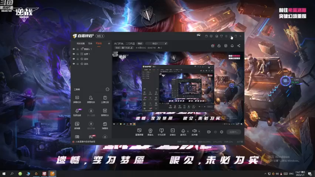
Task: Click the share icon above the preview
Action: [x=239, y=46]
